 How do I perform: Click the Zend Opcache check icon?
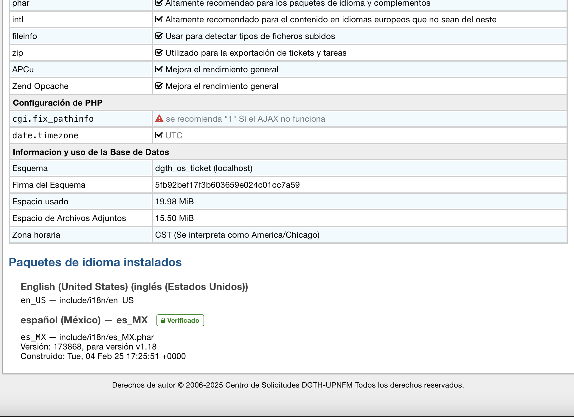coord(159,86)
